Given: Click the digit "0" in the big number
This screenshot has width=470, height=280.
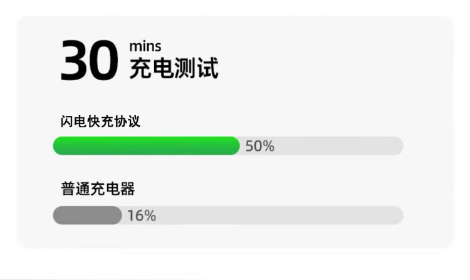Looking at the screenshot, I should coord(103,61).
